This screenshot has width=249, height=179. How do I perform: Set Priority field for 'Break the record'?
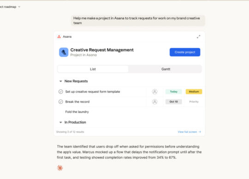pyautogui.click(x=194, y=102)
